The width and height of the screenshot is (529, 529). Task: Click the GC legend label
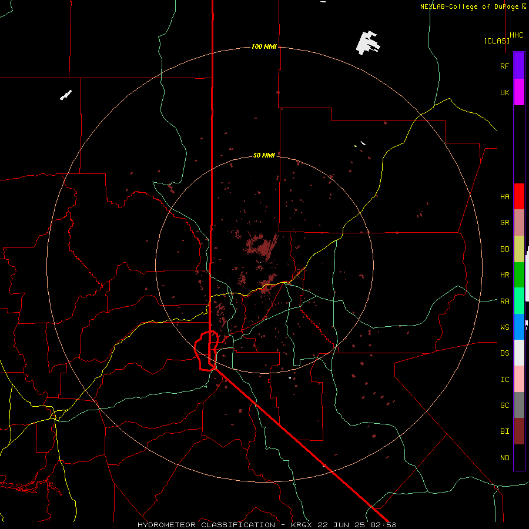pyautogui.click(x=504, y=405)
